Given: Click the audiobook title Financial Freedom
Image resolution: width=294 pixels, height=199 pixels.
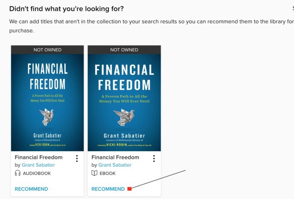Looking at the screenshot, I should tap(39, 157).
